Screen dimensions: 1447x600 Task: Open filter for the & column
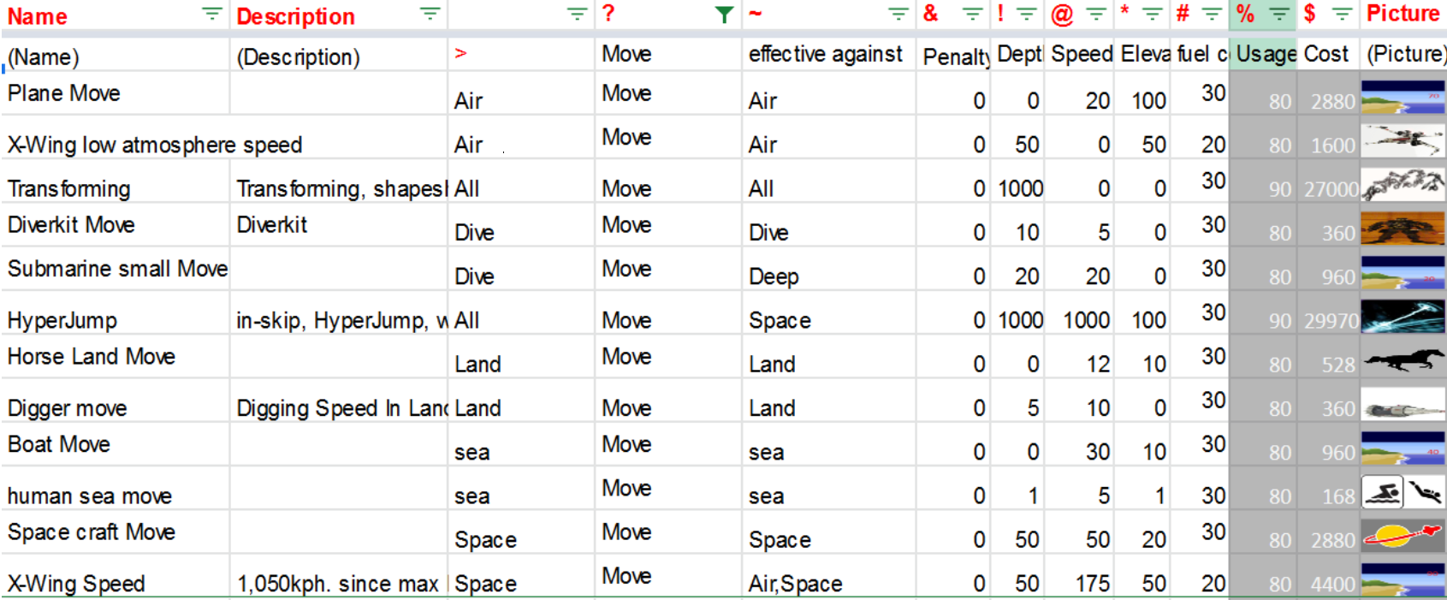tap(972, 14)
